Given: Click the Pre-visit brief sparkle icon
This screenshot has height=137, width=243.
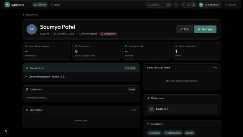Looking at the screenshot, I should tap(27, 68).
